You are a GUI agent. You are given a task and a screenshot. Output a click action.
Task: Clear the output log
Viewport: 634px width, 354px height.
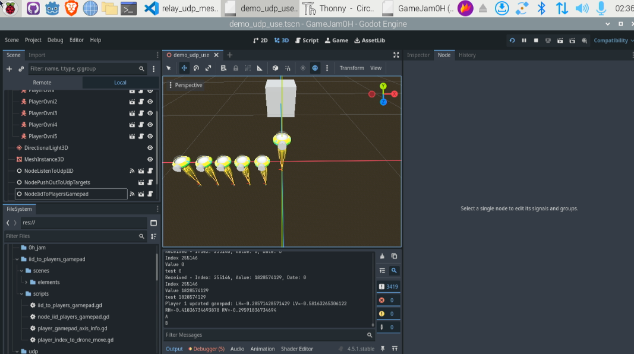(382, 257)
